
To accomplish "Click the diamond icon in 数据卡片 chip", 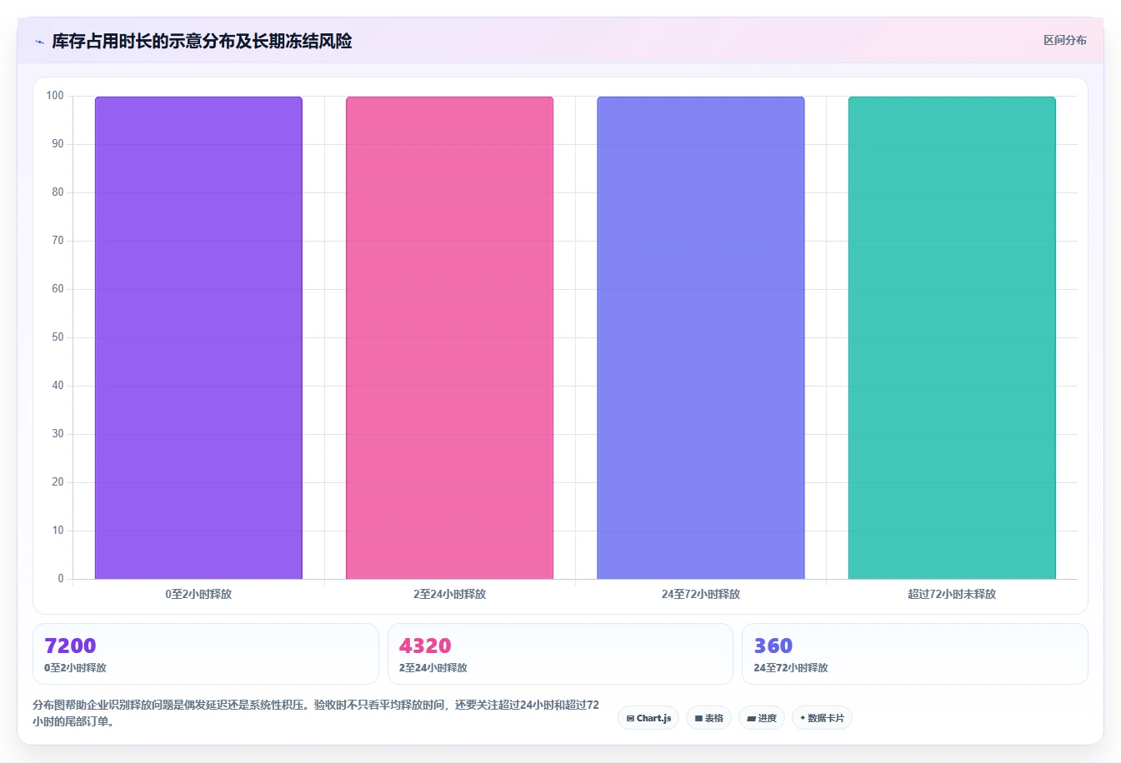I will [x=803, y=718].
